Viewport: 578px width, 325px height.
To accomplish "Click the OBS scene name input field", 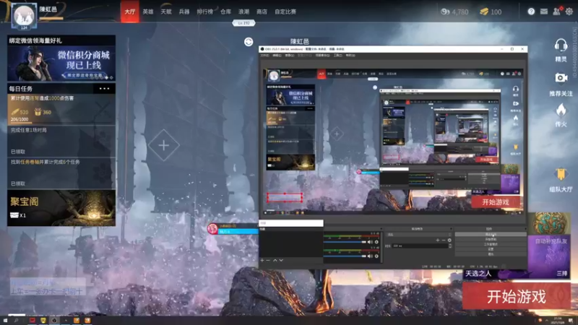I will tap(291, 223).
